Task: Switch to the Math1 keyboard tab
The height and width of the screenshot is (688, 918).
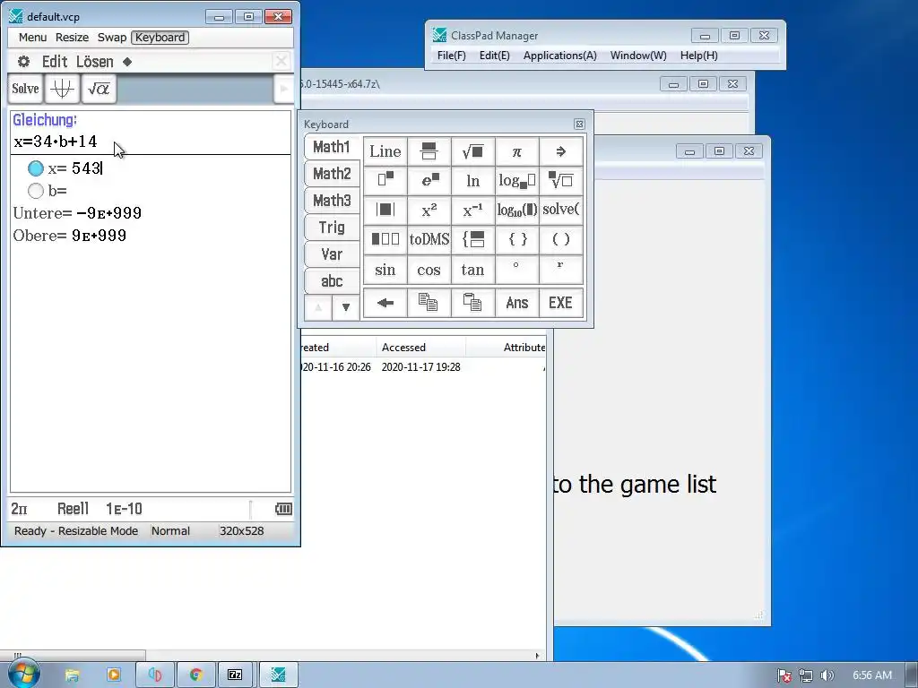Action: point(332,147)
